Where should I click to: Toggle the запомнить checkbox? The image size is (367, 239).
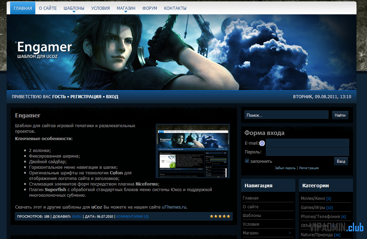pos(247,161)
